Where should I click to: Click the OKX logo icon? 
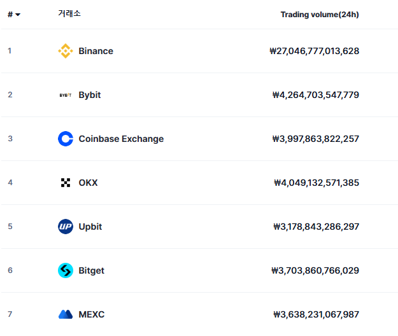tap(66, 183)
